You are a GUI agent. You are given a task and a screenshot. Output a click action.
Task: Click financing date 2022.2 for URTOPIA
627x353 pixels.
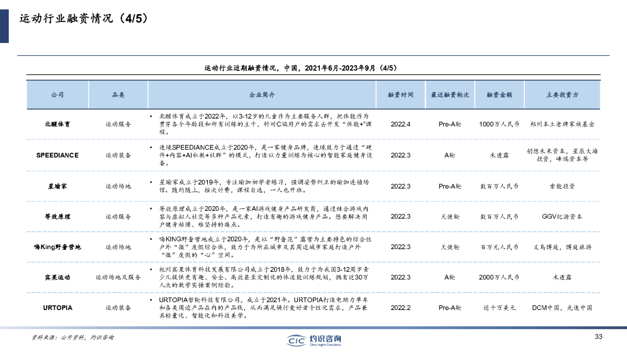click(x=401, y=308)
